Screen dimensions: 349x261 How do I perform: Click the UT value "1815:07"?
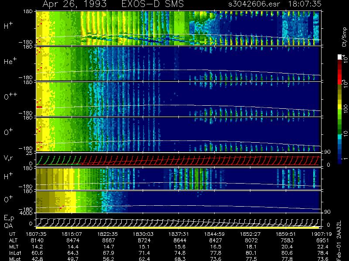pyautogui.click(x=72, y=234)
